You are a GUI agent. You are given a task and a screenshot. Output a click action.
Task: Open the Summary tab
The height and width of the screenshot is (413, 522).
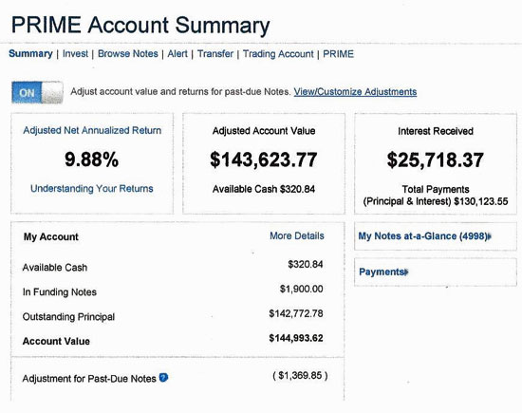pos(30,53)
